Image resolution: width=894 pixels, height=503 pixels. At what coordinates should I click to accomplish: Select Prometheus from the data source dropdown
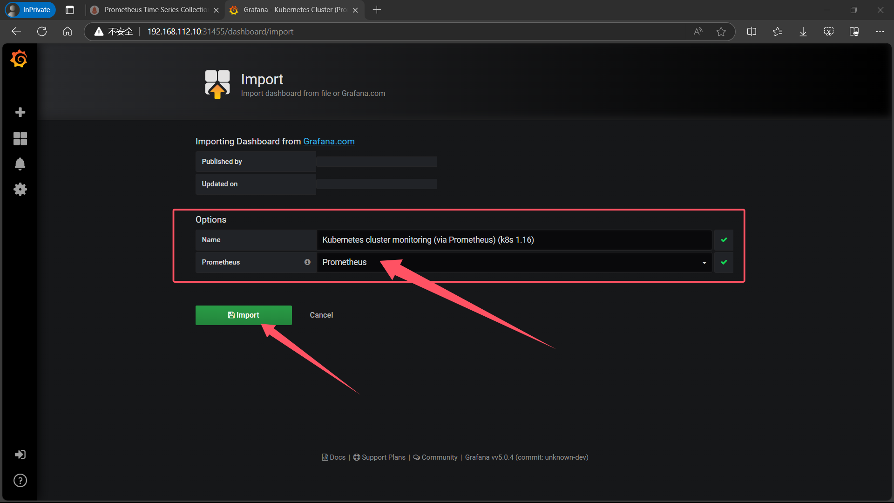tap(512, 262)
